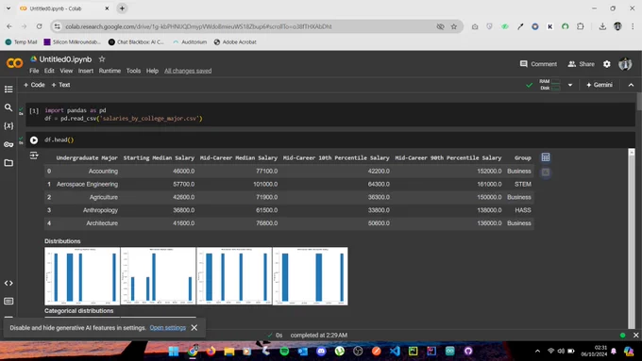The height and width of the screenshot is (361, 642).
Task: Click Open settings link in notification
Action: coord(167,327)
